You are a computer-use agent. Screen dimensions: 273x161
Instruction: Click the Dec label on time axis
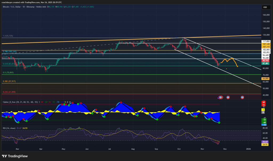click(224, 150)
